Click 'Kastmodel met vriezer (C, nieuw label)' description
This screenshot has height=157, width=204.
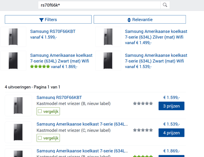(73, 130)
